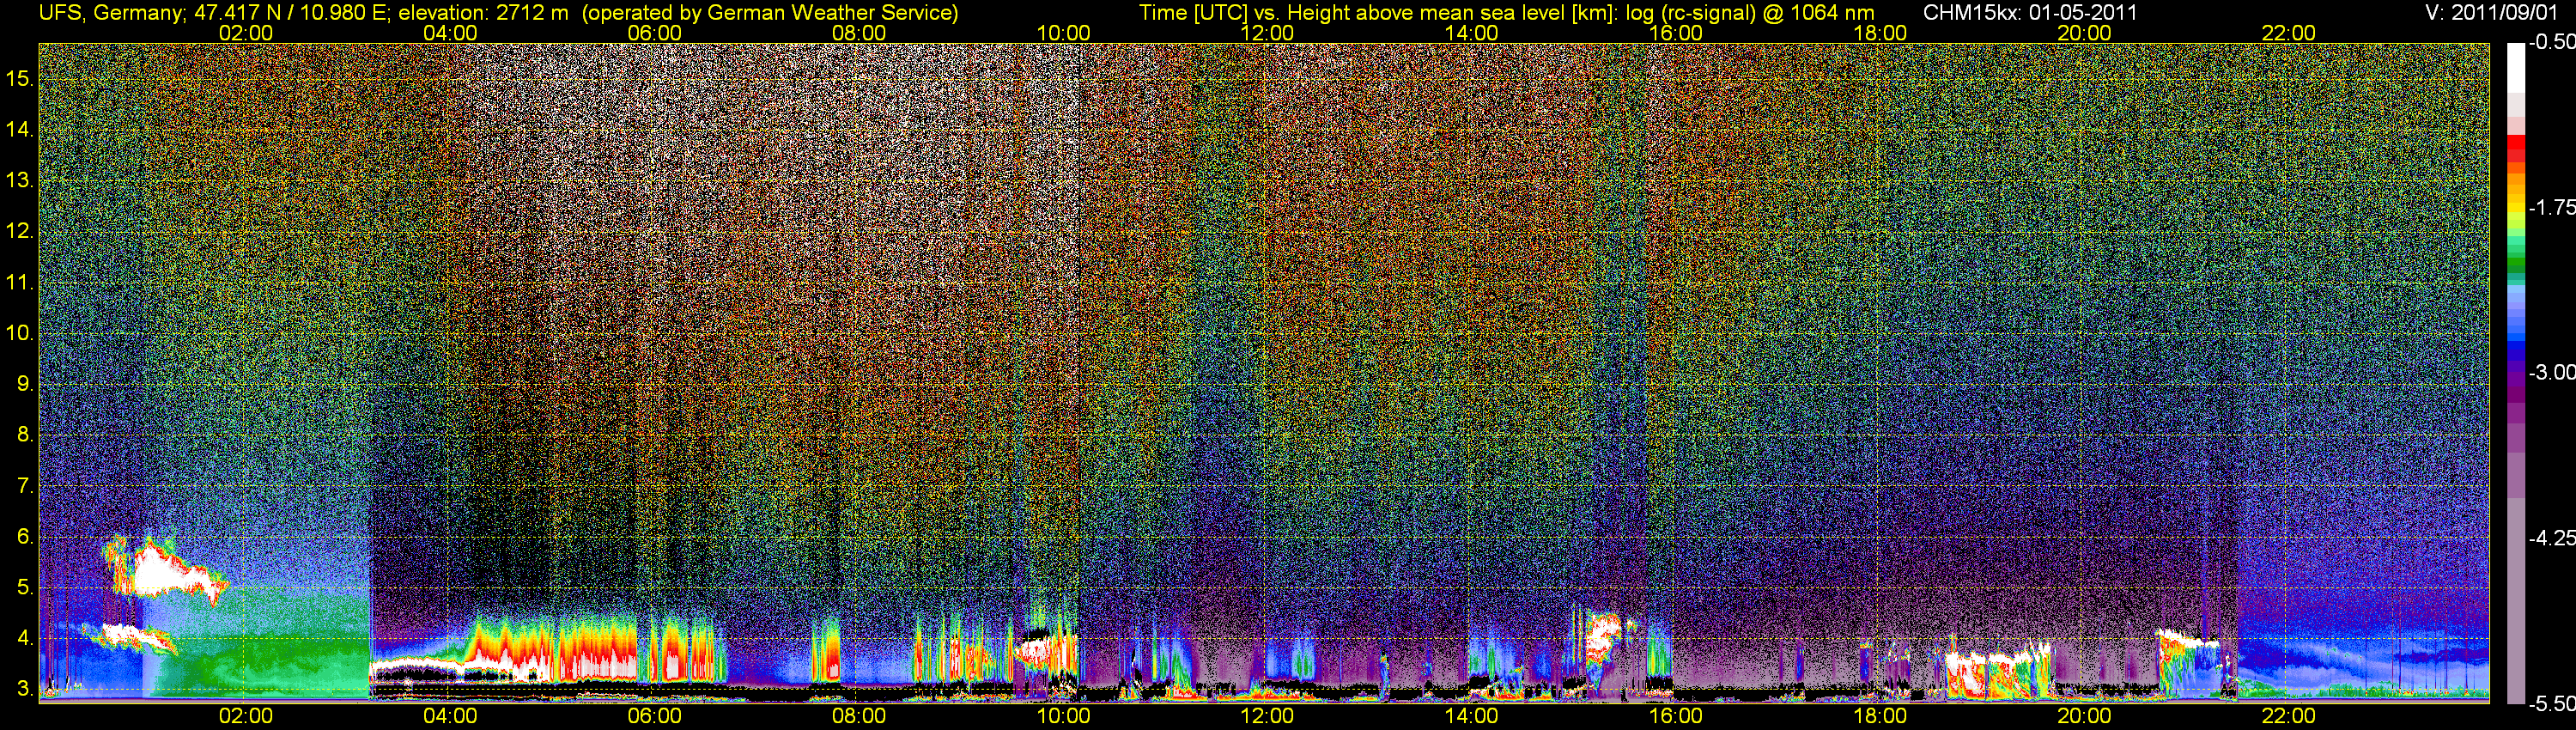Image resolution: width=2576 pixels, height=730 pixels.
Task: Click the white band at the top of the colour bar
Action: (x=2515, y=68)
